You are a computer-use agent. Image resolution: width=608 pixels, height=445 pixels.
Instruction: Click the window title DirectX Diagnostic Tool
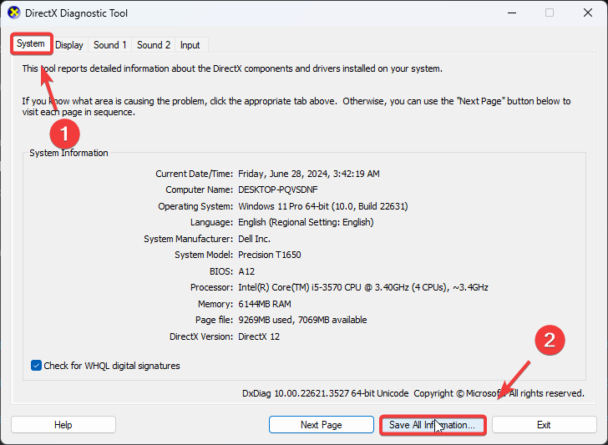(x=76, y=13)
